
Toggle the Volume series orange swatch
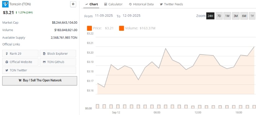[x=121, y=28]
